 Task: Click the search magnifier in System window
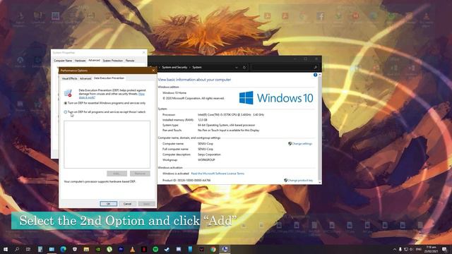pyautogui.click(x=316, y=68)
